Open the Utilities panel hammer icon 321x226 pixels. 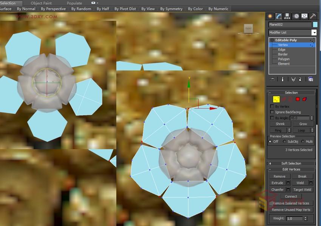(312, 16)
